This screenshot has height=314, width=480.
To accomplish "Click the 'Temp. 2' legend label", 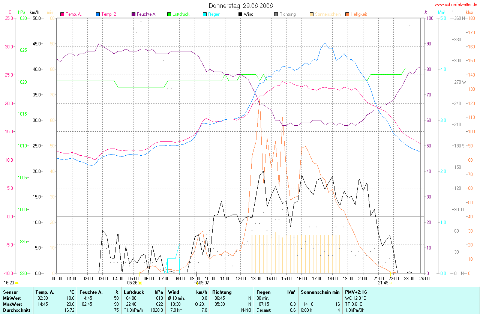I will tap(109, 14).
